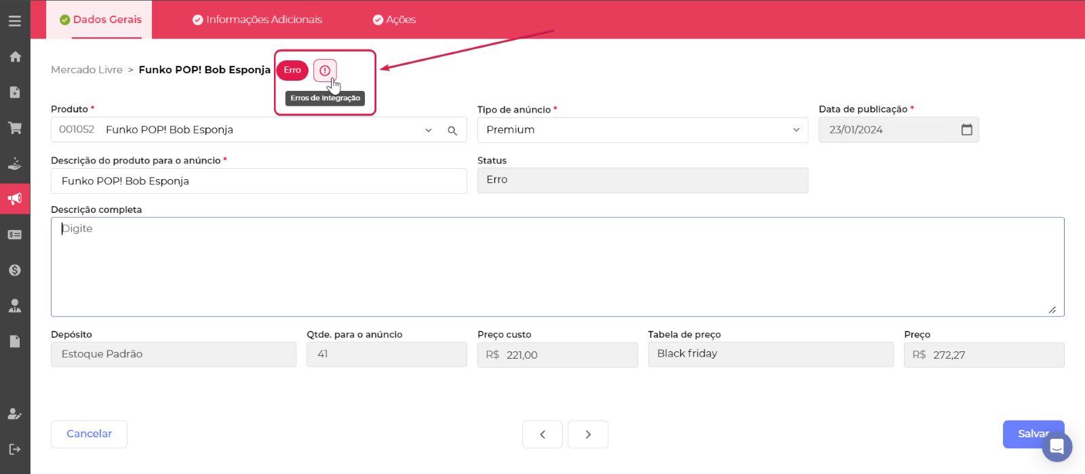This screenshot has width=1085, height=474.
Task: Open the shopping cart section in sidebar
Action: pyautogui.click(x=15, y=127)
